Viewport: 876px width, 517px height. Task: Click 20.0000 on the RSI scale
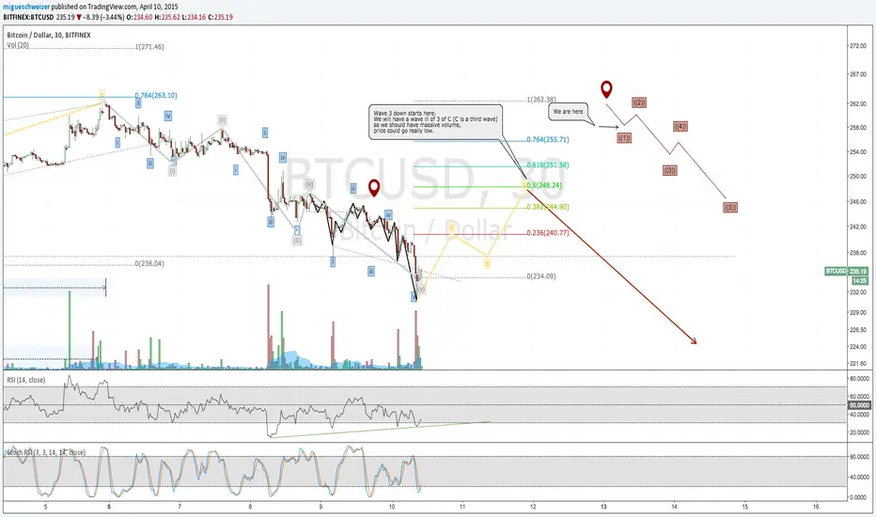(x=859, y=432)
